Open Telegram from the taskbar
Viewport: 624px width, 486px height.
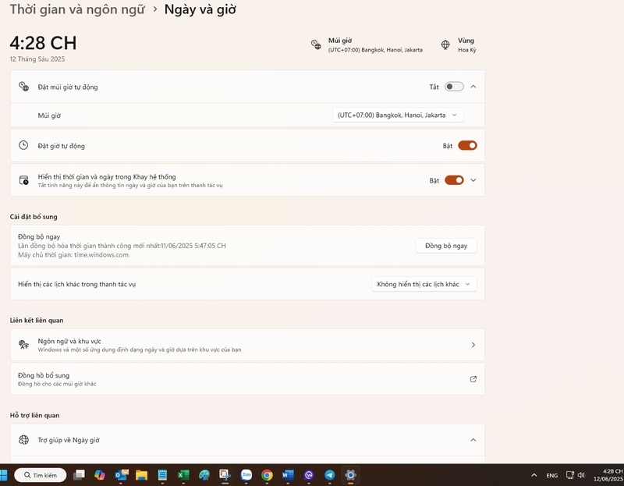point(329,475)
